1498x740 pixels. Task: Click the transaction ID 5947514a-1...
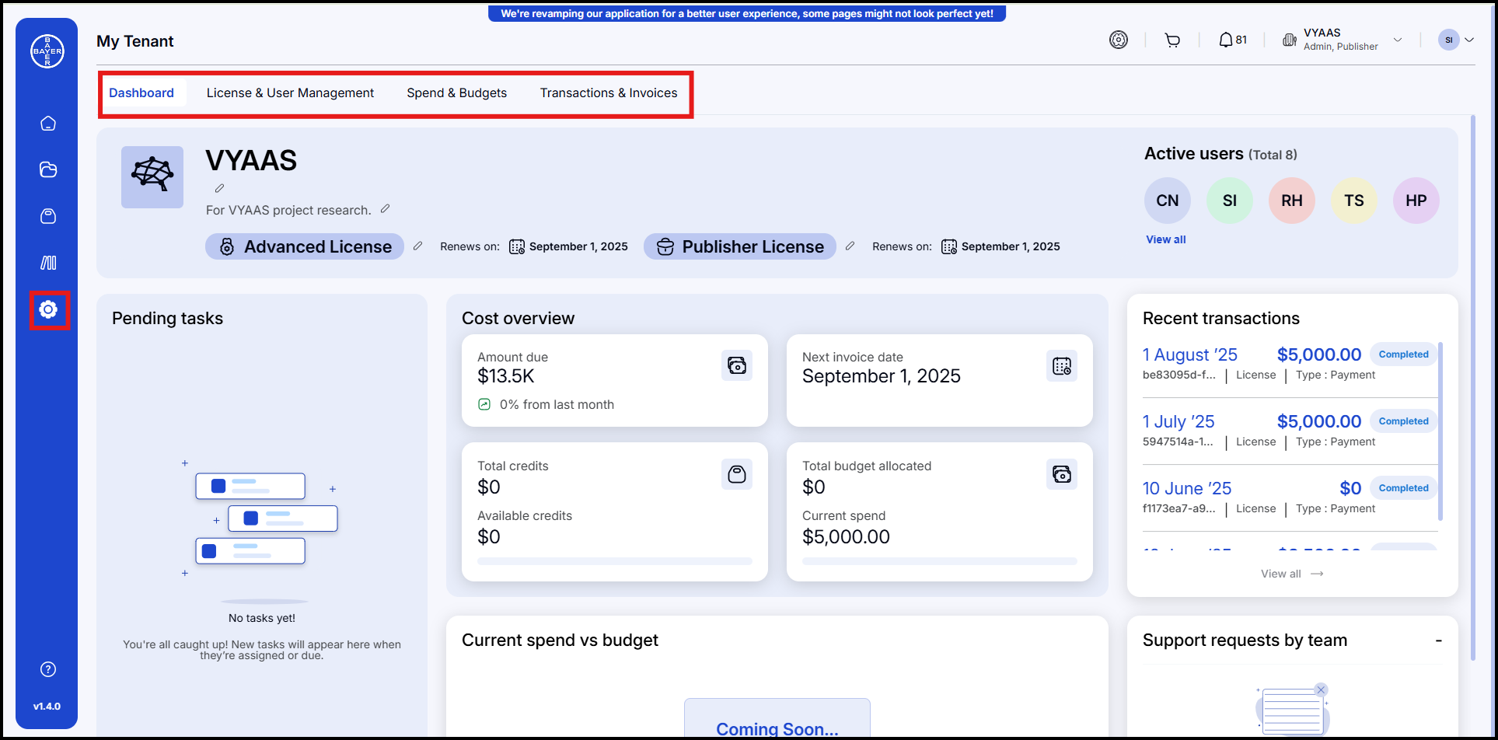1178,442
